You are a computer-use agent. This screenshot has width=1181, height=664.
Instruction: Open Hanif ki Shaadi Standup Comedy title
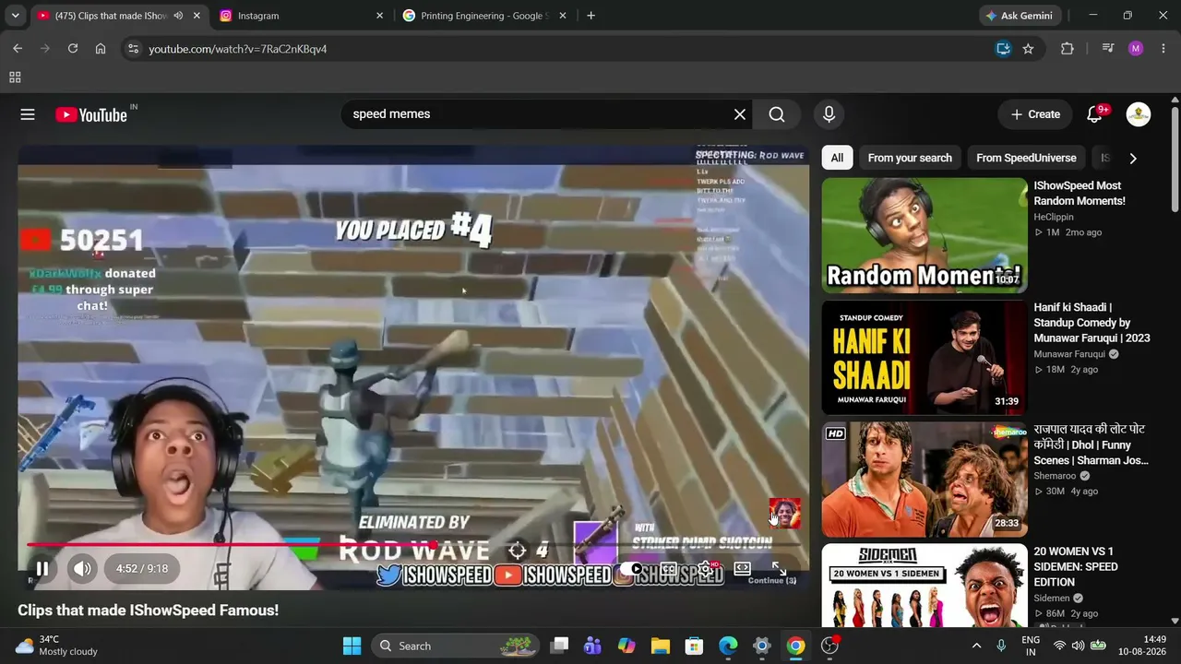1092,323
